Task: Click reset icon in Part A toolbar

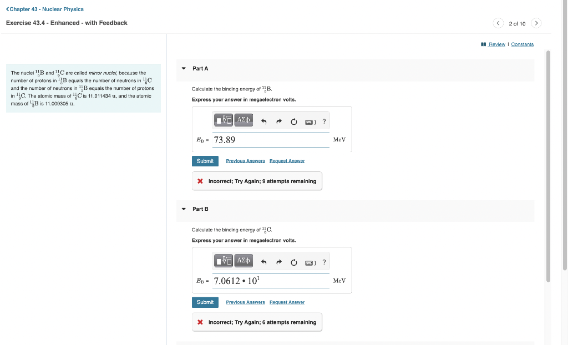Action: pyautogui.click(x=294, y=122)
